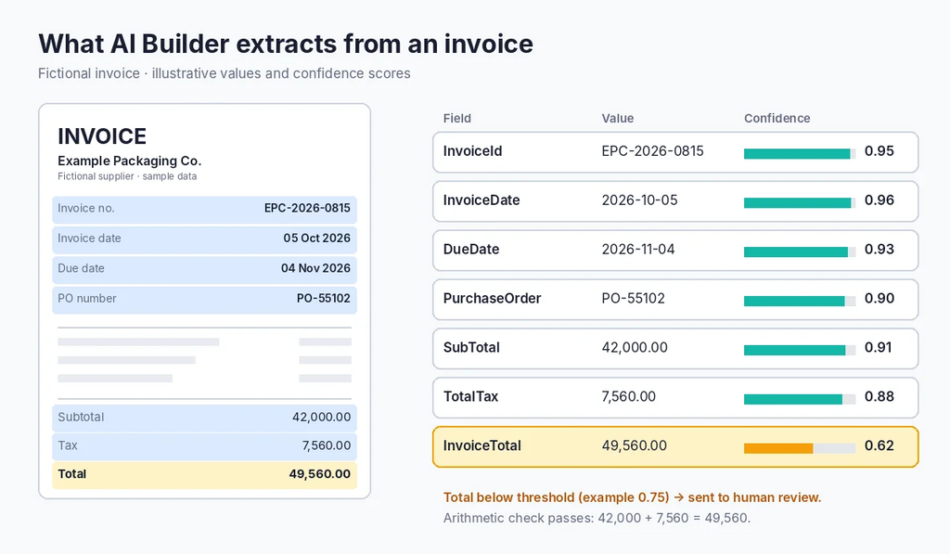Screen dimensions: 950x554
Task: Click 04 Nov 2026 on invoice
Action: click(315, 268)
